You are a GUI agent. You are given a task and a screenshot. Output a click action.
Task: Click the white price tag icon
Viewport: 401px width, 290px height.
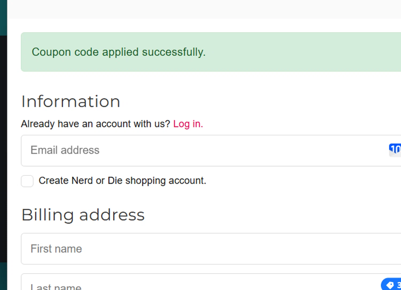pyautogui.click(x=390, y=285)
